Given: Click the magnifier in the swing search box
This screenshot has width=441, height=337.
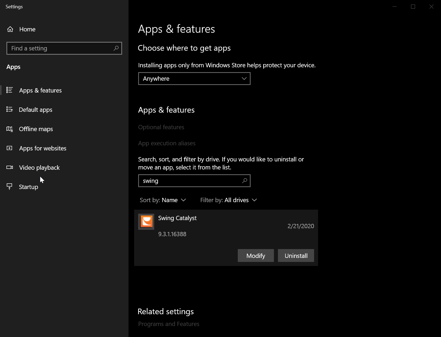Looking at the screenshot, I should point(244,181).
